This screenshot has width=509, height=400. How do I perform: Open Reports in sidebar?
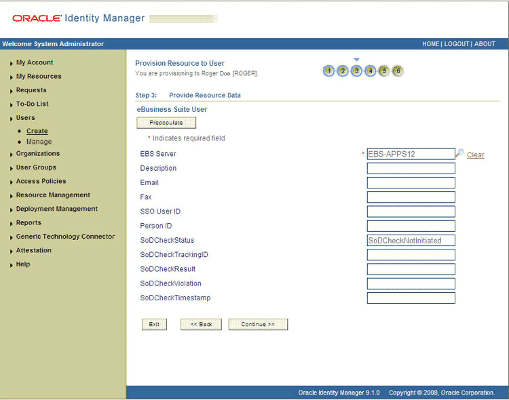(29, 223)
